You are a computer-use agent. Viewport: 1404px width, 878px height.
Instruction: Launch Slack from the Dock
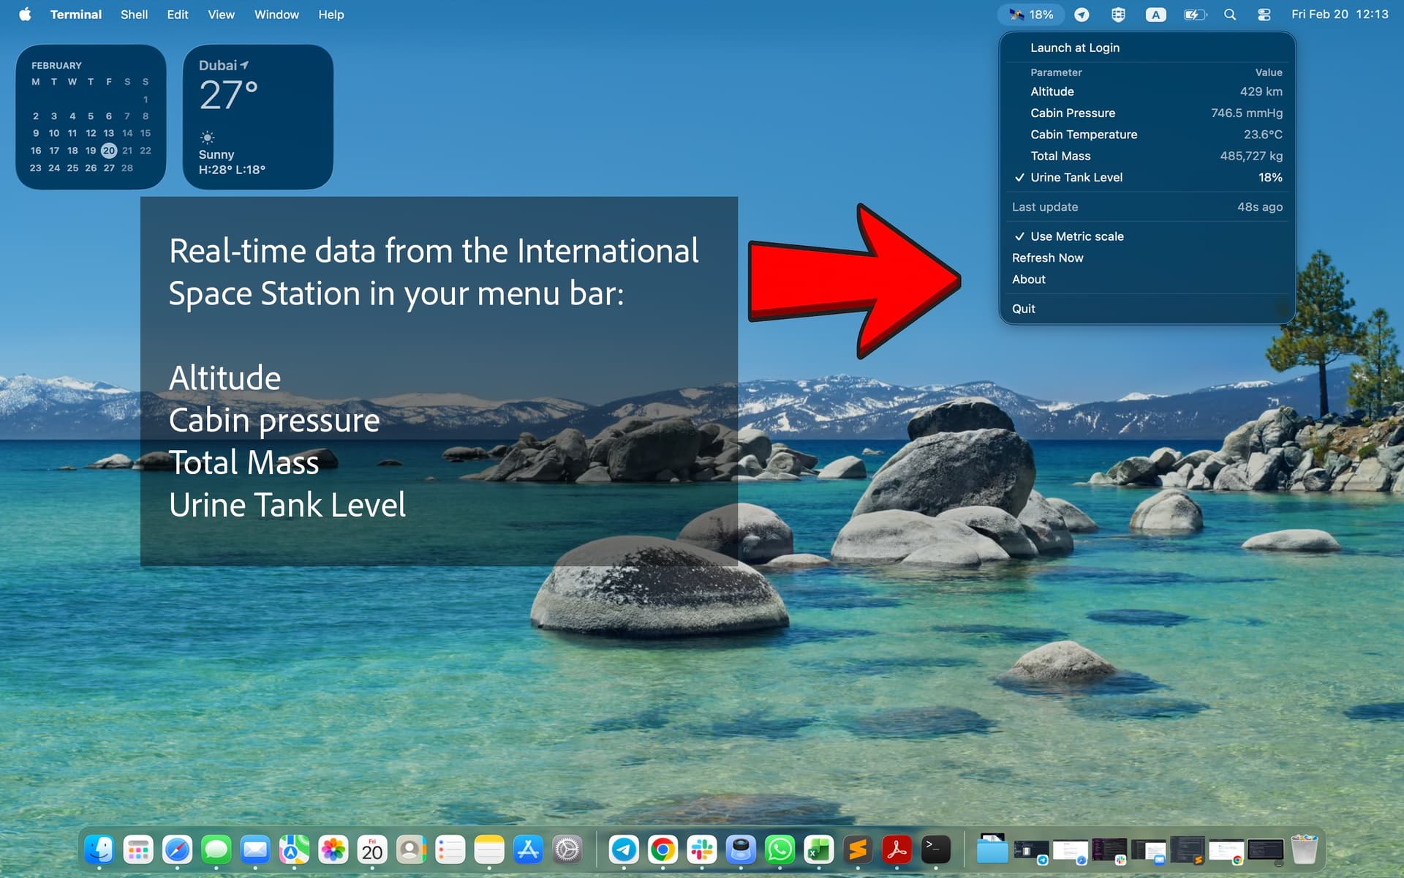pyautogui.click(x=702, y=849)
